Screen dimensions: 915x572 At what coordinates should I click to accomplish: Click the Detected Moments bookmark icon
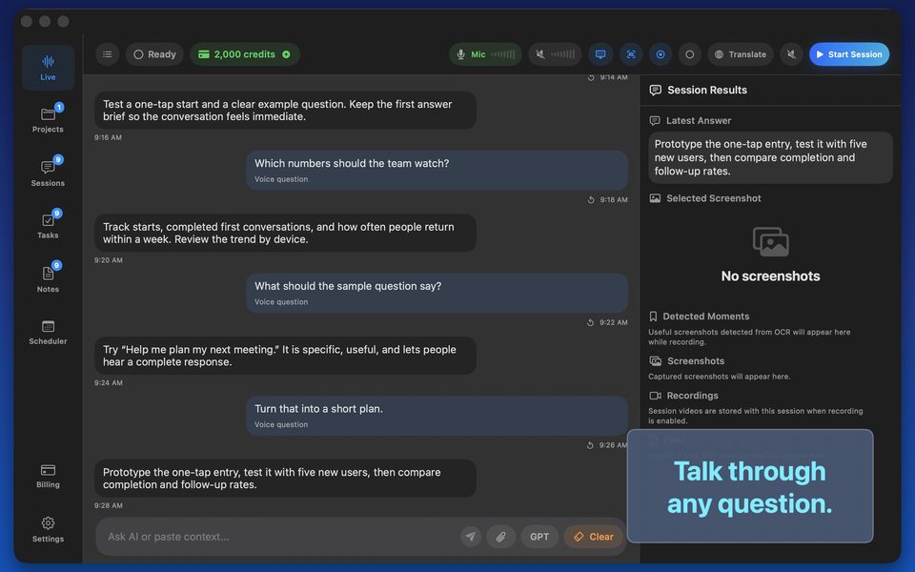pos(653,317)
